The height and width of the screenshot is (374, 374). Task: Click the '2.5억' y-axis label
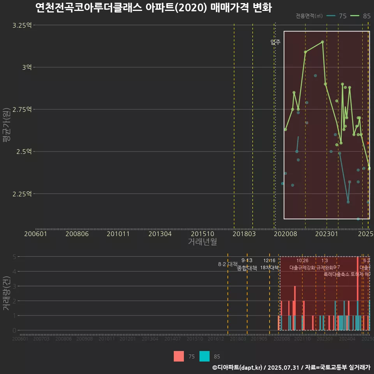pyautogui.click(x=24, y=152)
